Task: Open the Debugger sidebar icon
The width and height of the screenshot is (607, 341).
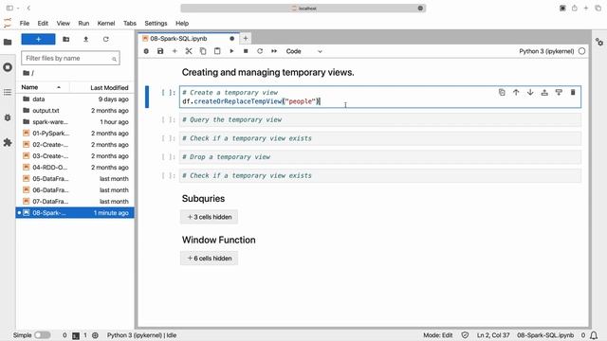Action: (8, 117)
